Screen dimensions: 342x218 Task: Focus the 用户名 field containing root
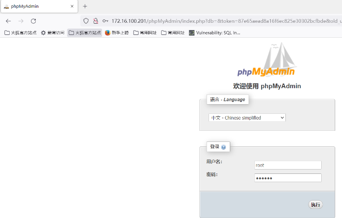pos(288,165)
